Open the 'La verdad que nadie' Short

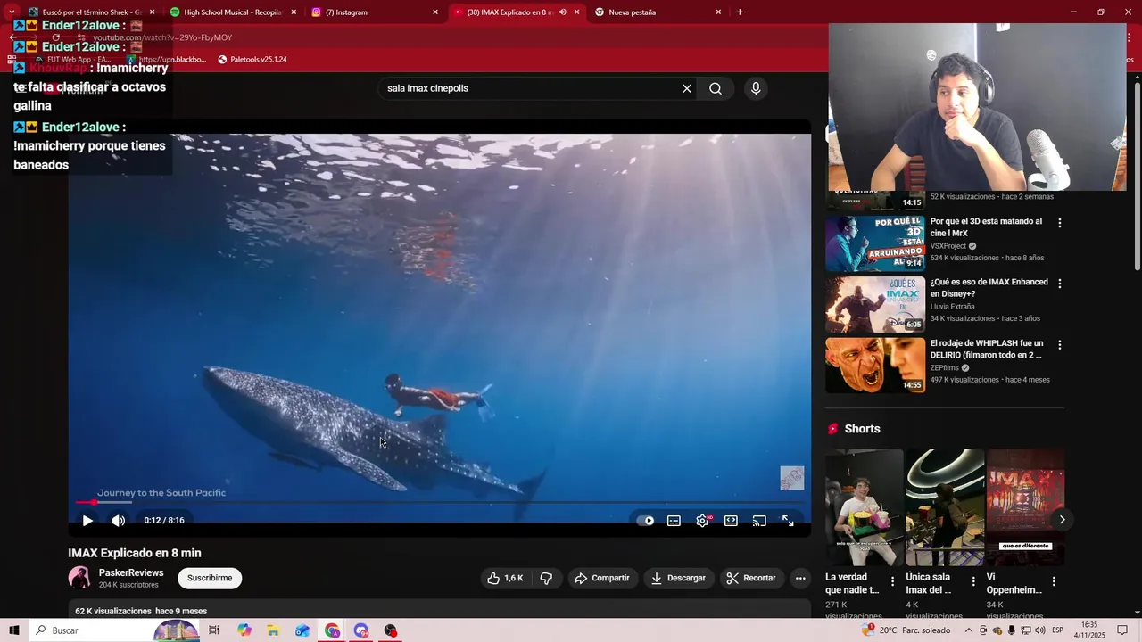point(864,506)
